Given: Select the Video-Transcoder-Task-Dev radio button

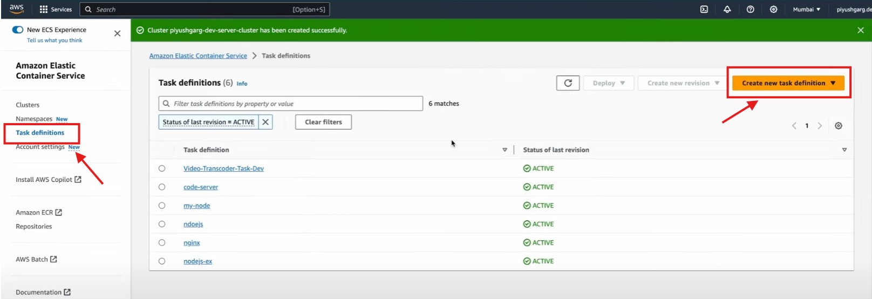Looking at the screenshot, I should pos(162,168).
